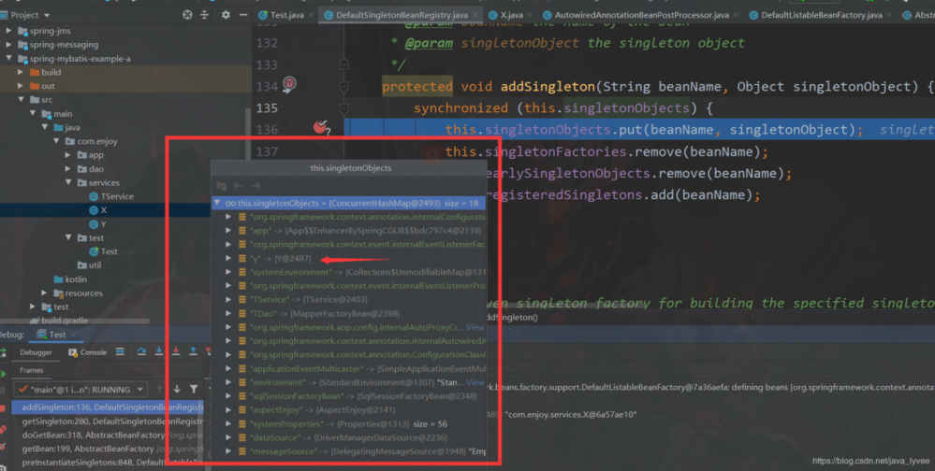
Task: Select the "messageSource" entry
Action: [x=349, y=450]
